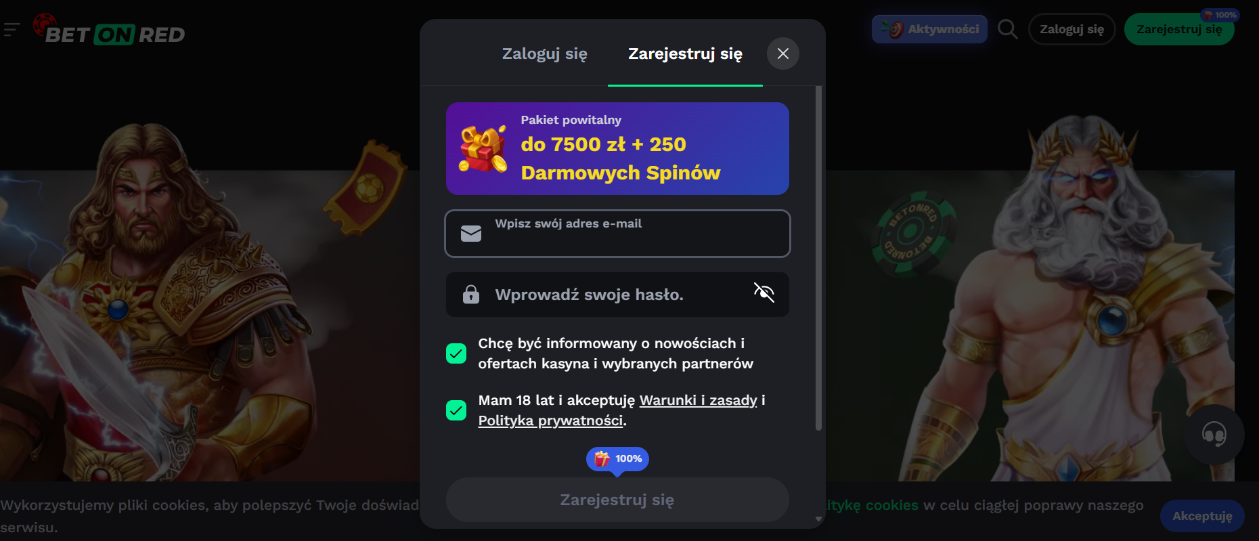Open the Polityka prywatności link
Image resolution: width=1259 pixels, height=541 pixels.
click(550, 420)
